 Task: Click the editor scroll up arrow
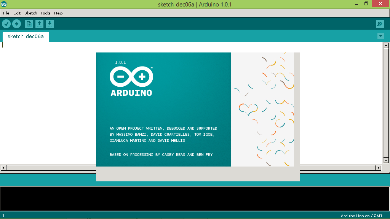(x=386, y=45)
